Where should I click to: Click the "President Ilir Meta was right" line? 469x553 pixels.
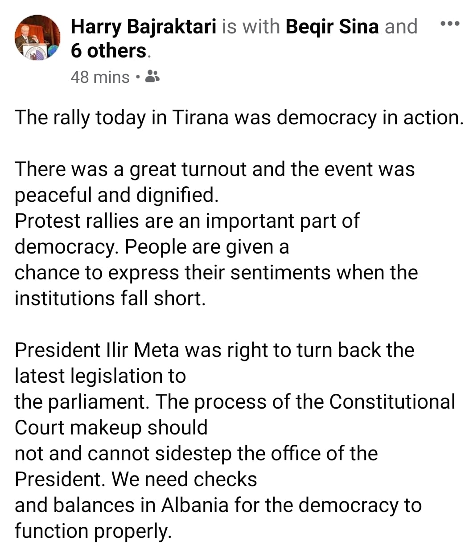[214, 350]
